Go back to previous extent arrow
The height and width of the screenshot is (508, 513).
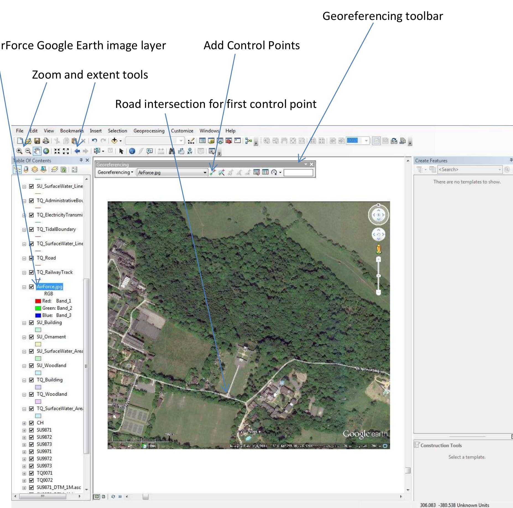coord(77,151)
